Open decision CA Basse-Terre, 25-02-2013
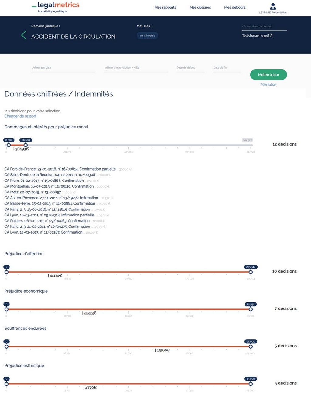Image resolution: width=311 pixels, height=394 pixels. [x=50, y=204]
